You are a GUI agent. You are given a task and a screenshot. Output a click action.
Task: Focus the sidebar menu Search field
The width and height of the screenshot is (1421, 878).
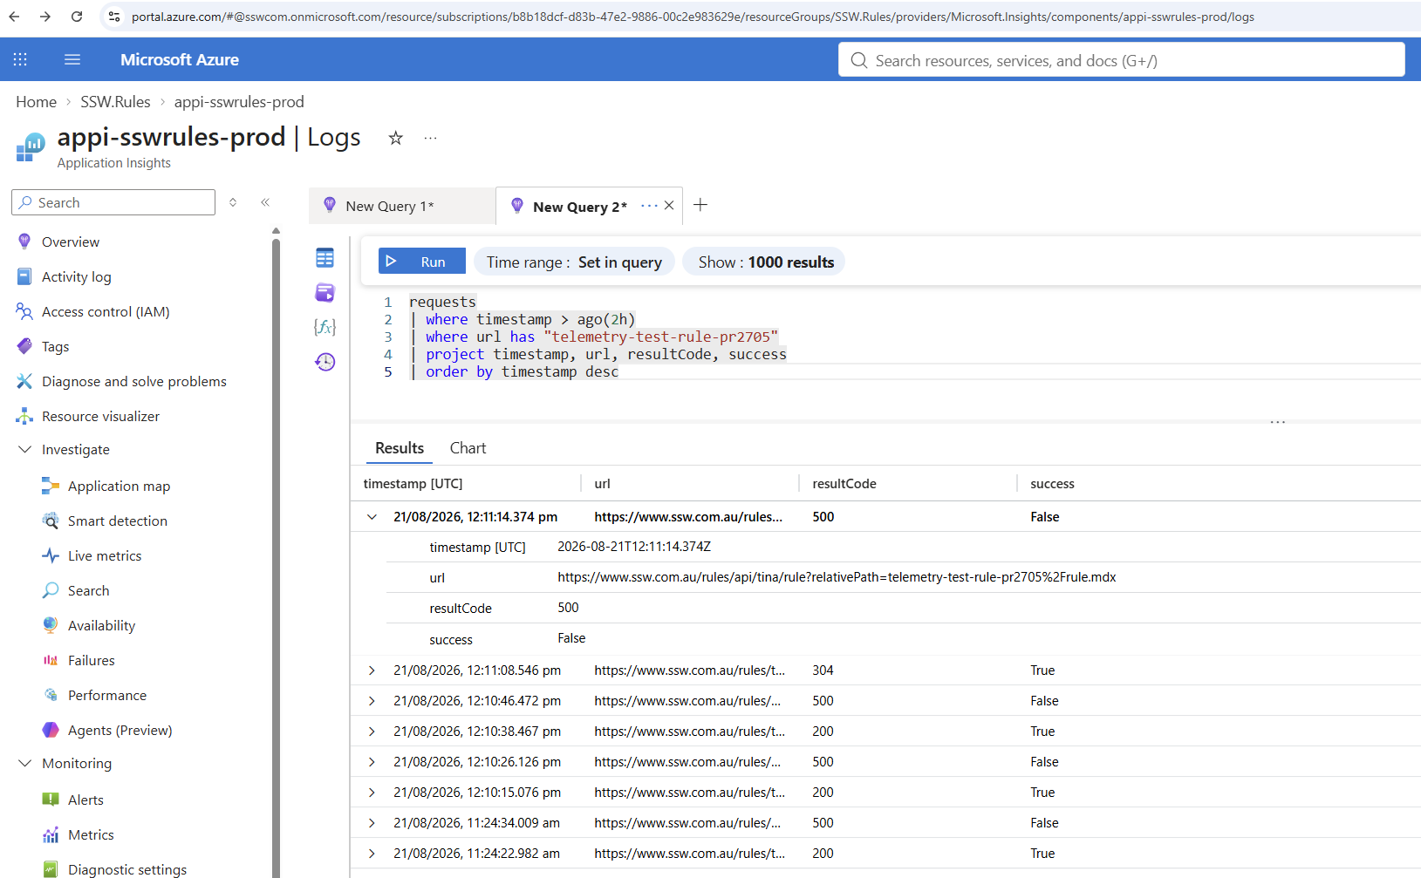click(113, 202)
